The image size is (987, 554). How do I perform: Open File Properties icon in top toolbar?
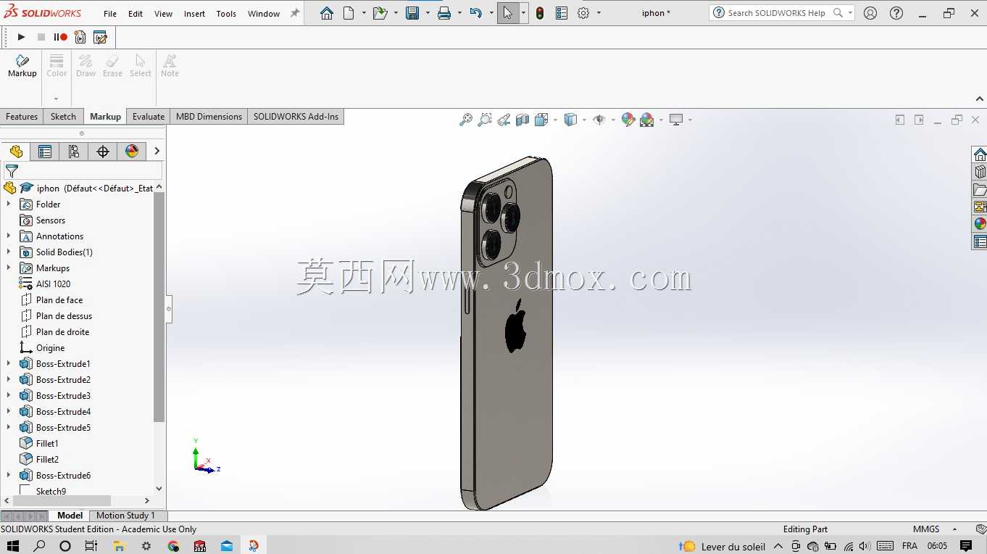coord(562,13)
